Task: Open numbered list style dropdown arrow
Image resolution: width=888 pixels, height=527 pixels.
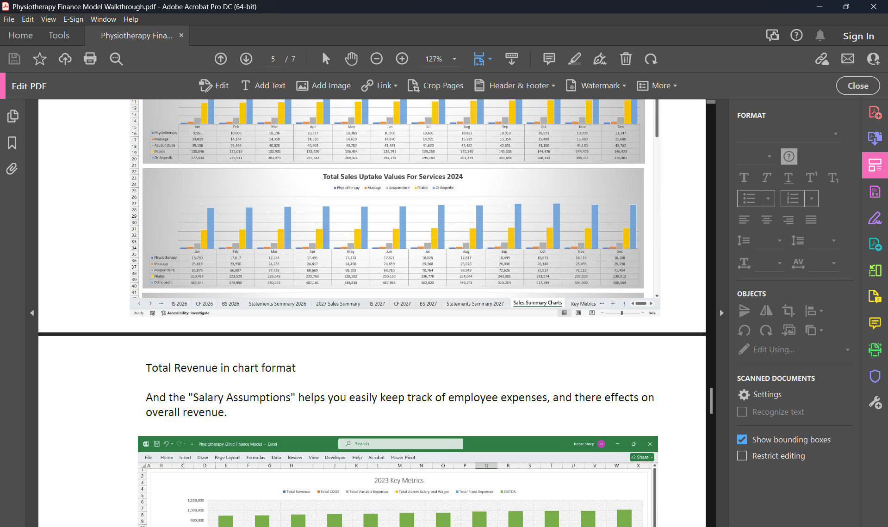Action: pyautogui.click(x=812, y=199)
